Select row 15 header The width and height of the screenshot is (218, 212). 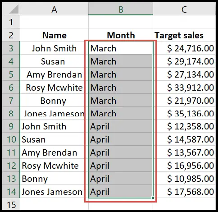pos(11,204)
